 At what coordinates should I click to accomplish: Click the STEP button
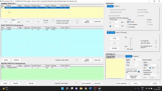[x=114, y=38]
